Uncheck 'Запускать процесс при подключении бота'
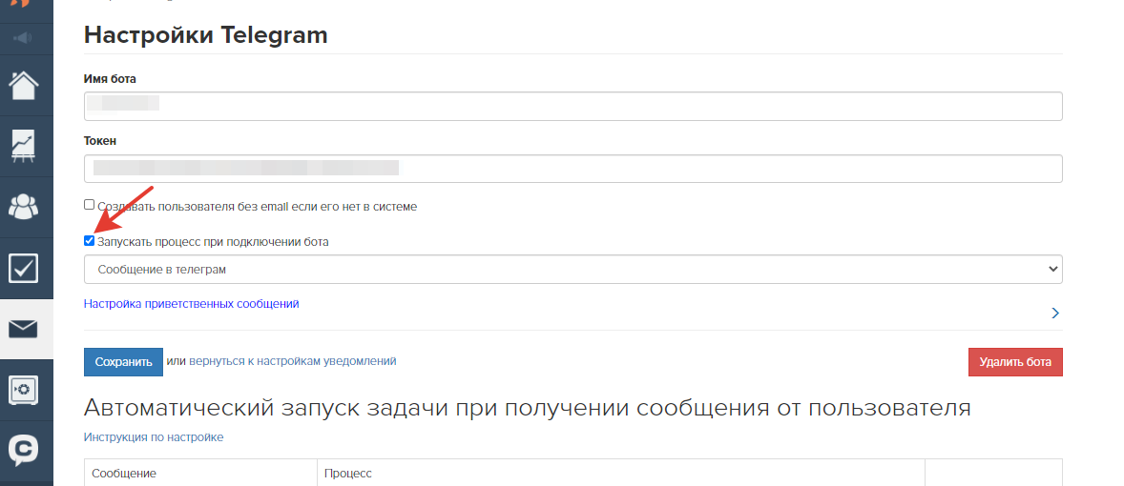 (x=89, y=240)
